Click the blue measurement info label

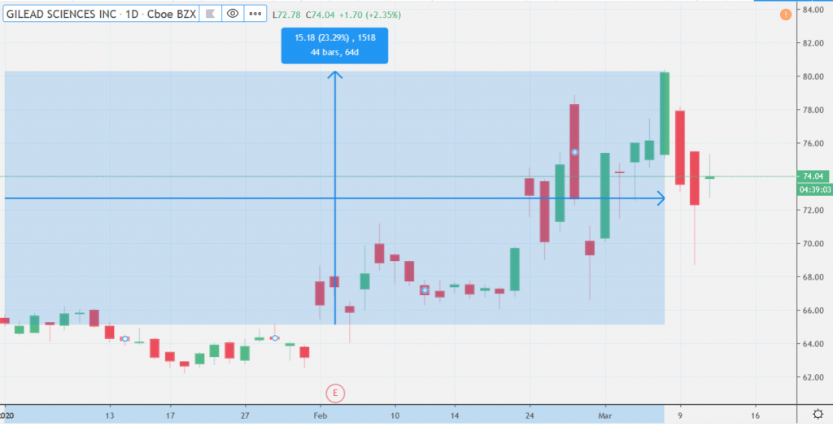click(335, 46)
